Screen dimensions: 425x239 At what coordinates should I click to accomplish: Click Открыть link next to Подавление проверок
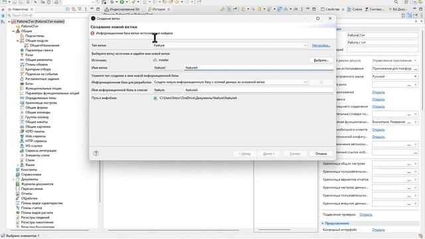coord(366,214)
